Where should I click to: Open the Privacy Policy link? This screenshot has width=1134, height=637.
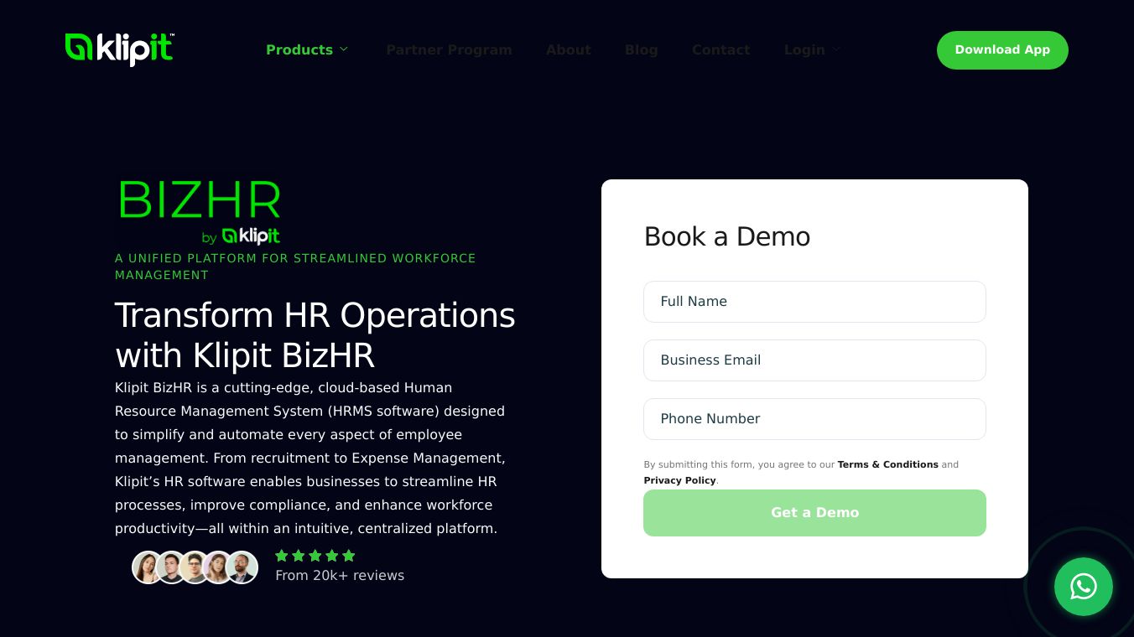(x=679, y=480)
